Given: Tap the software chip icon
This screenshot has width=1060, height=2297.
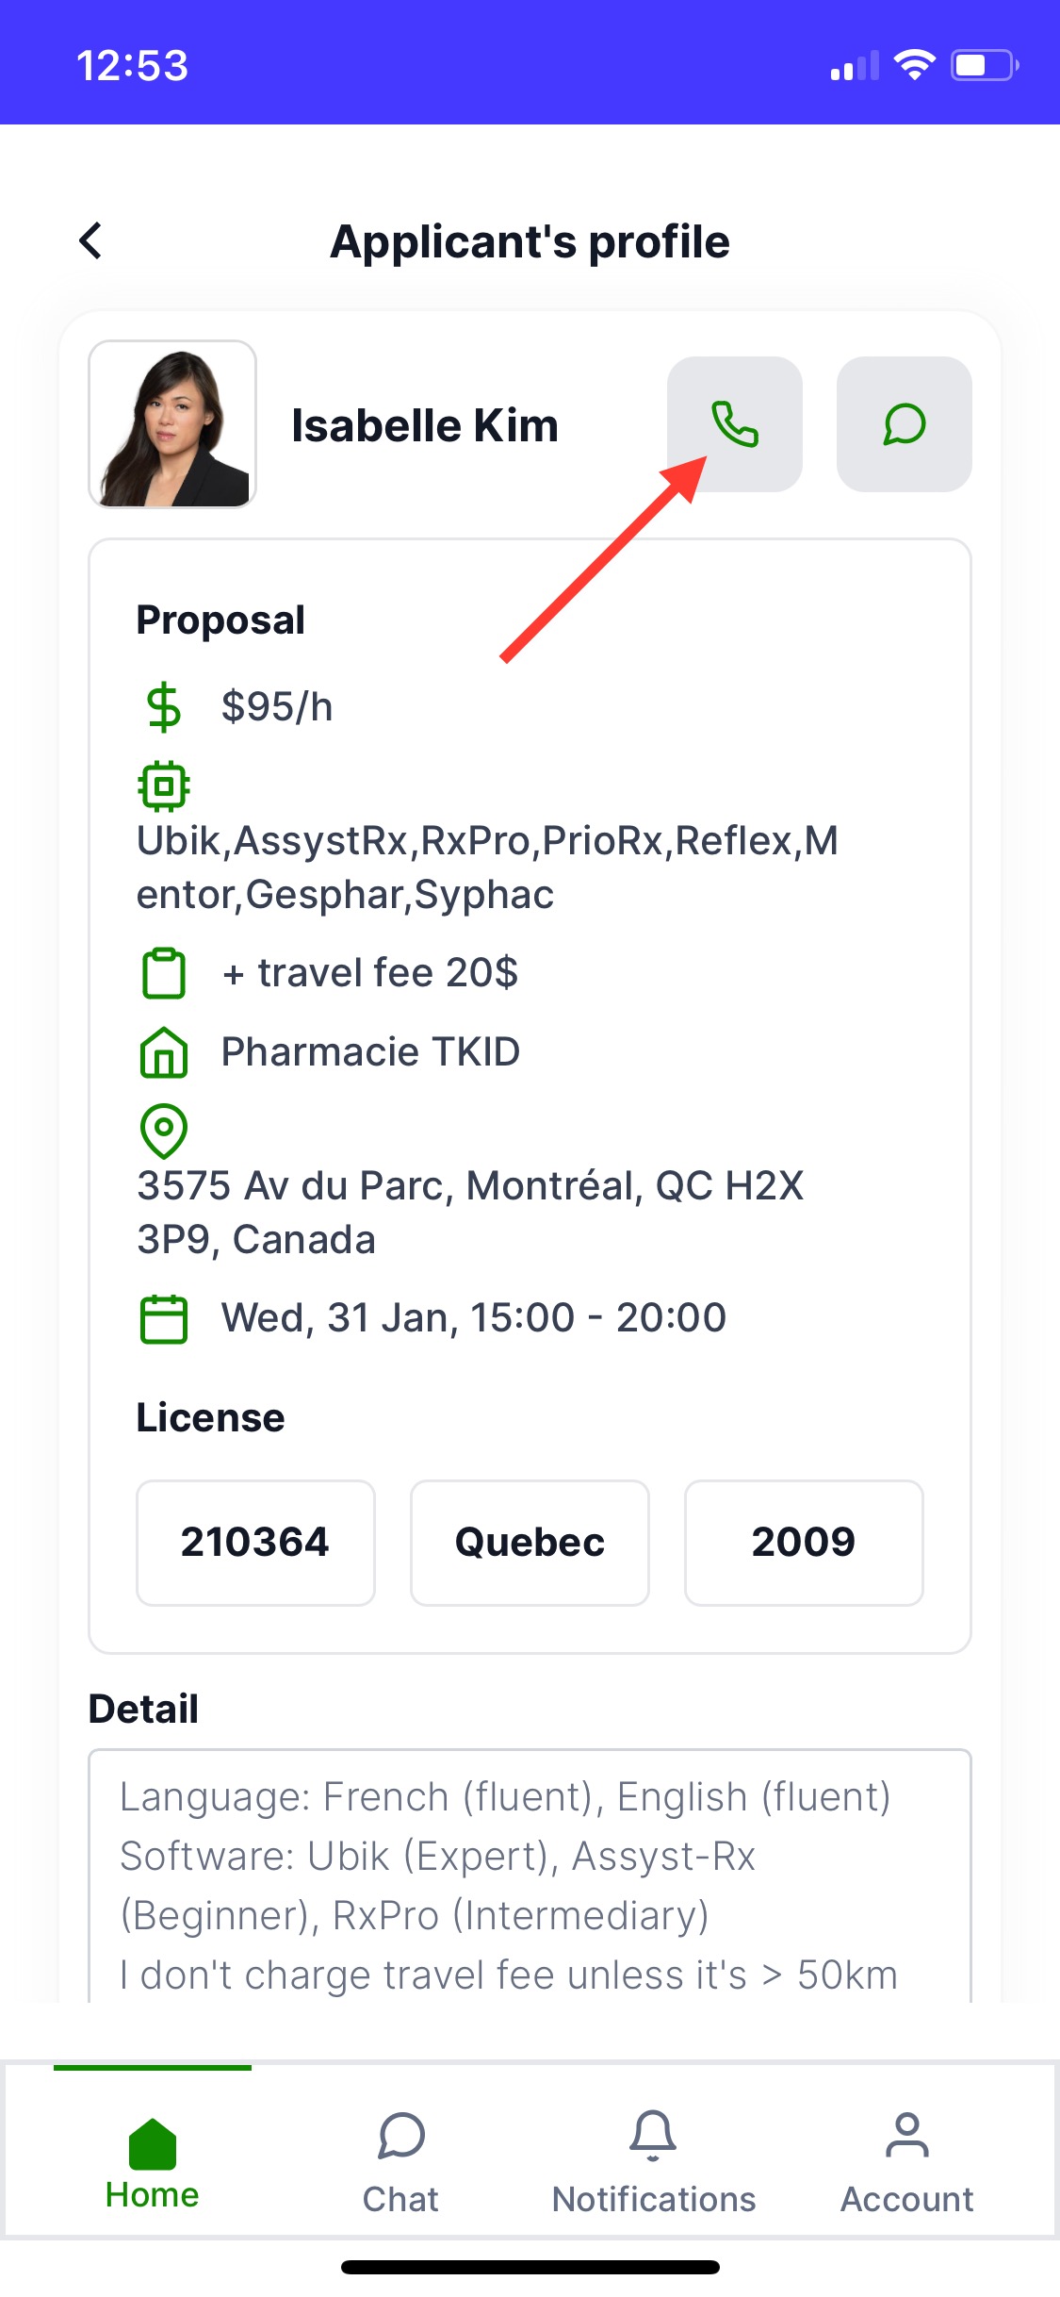Looking at the screenshot, I should point(164,785).
